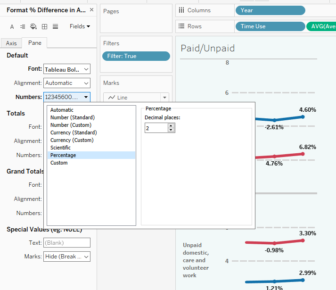The height and width of the screenshot is (290, 336).
Task: Open the Font formatting icon (A)
Action: pos(12,26)
